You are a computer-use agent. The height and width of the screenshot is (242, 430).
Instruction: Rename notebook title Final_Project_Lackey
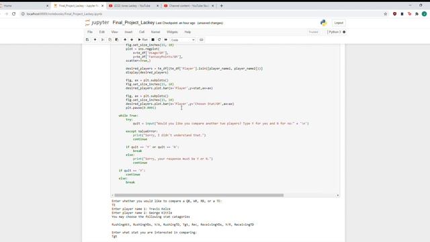pos(134,23)
